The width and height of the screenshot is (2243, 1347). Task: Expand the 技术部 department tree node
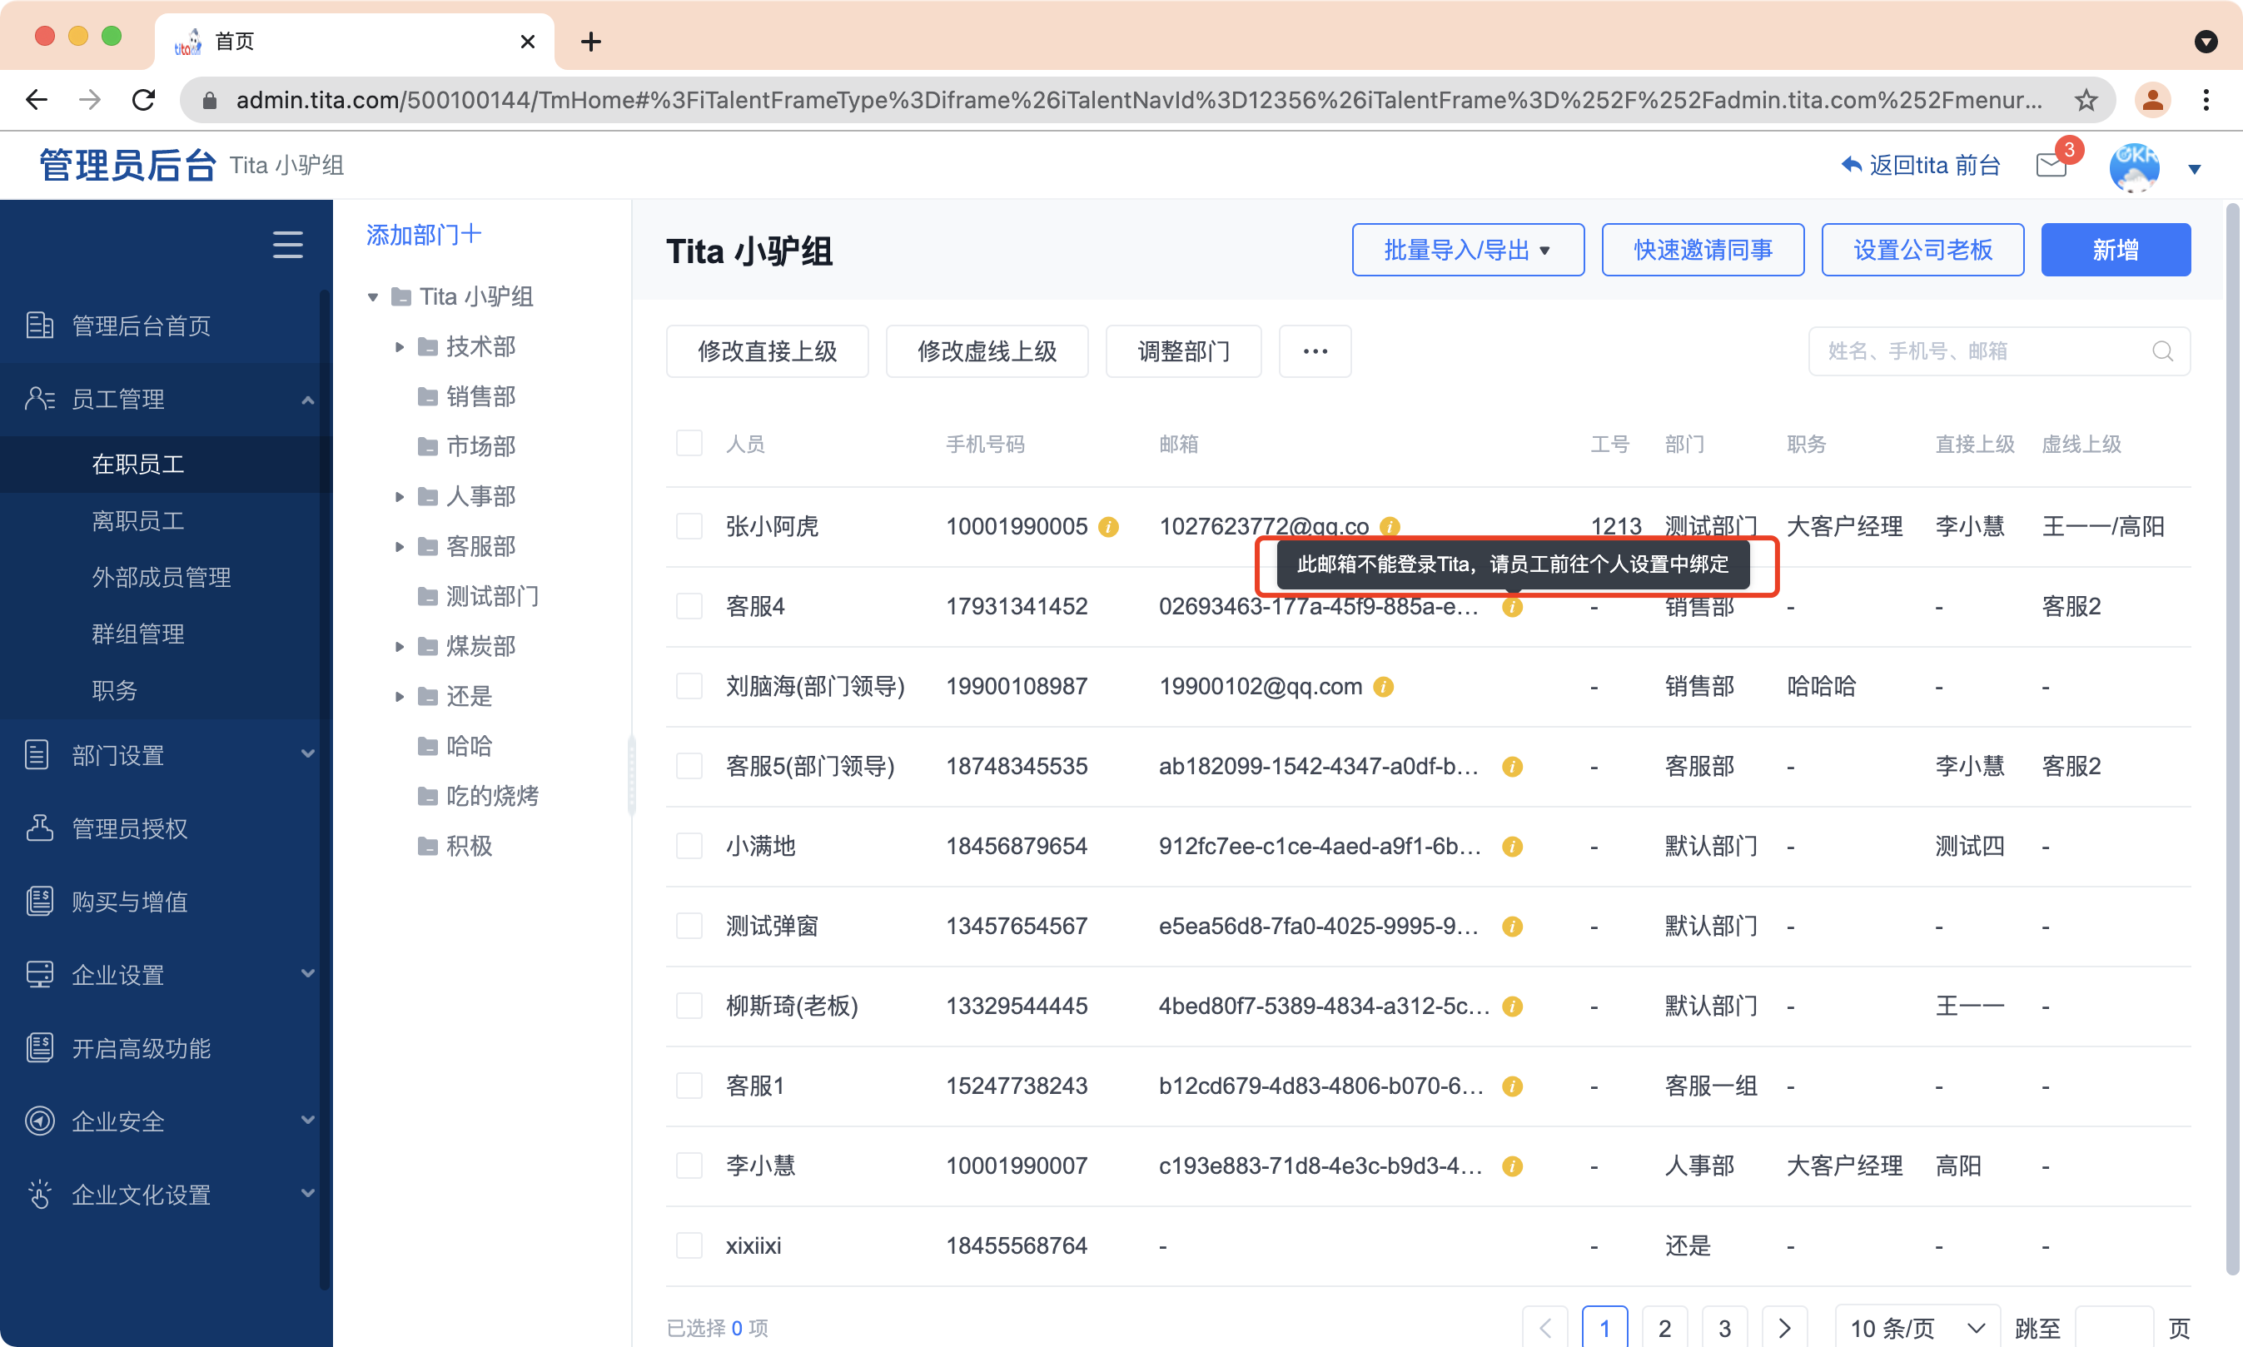pyautogui.click(x=400, y=346)
